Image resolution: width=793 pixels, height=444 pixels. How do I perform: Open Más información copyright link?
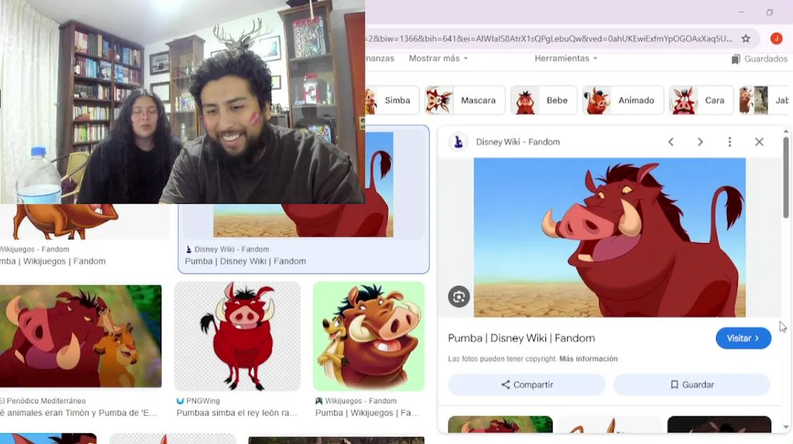click(588, 359)
